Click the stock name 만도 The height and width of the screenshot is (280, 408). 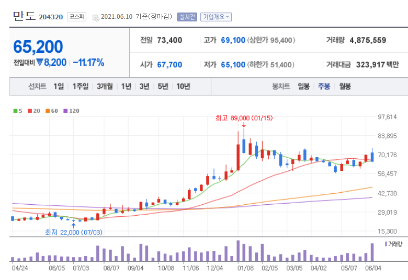coord(24,16)
